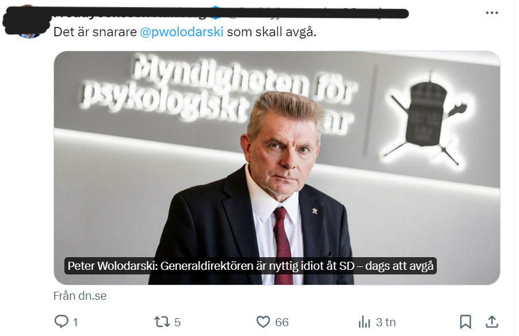The height and width of the screenshot is (336, 519).
Task: Click the article photo of the man in suit
Action: (276, 167)
